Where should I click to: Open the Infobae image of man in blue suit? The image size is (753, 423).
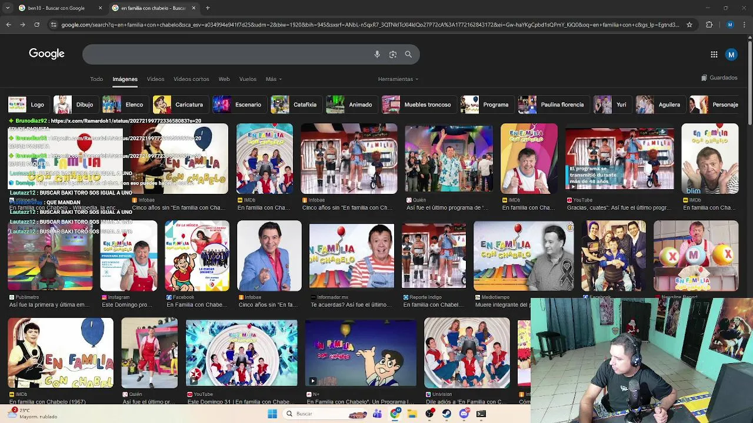269,256
